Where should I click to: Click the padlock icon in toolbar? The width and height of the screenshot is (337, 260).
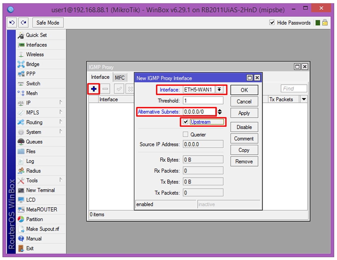point(325,22)
